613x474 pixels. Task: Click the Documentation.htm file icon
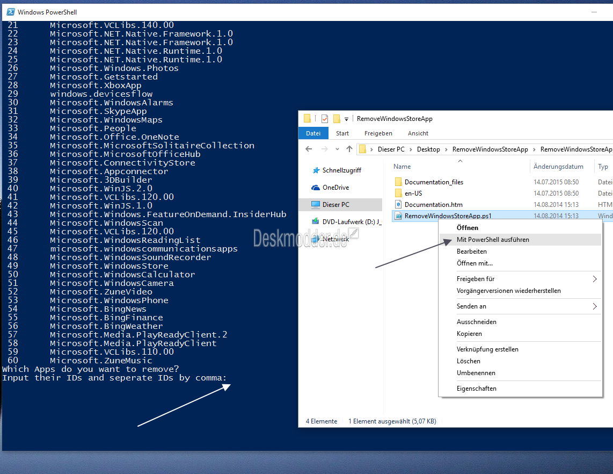[x=398, y=204]
